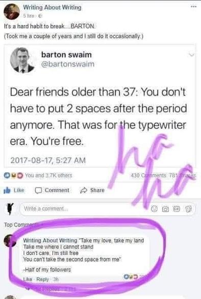Click Reply under the top comment
The height and width of the screenshot is (299, 201).
click(43, 280)
